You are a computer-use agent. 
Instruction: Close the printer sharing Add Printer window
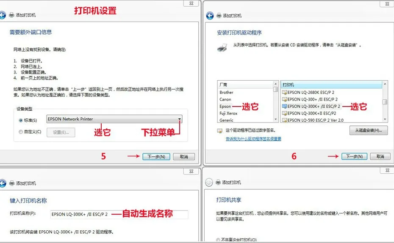click(387, 170)
